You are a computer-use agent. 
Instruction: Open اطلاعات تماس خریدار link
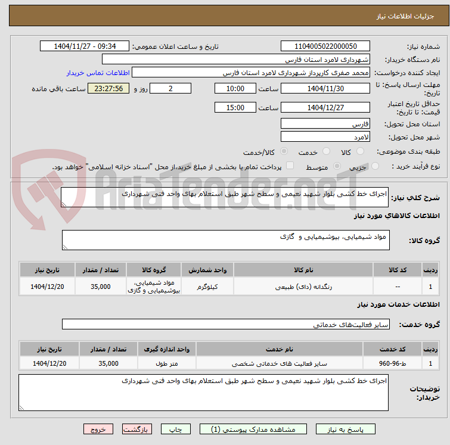click(x=98, y=73)
